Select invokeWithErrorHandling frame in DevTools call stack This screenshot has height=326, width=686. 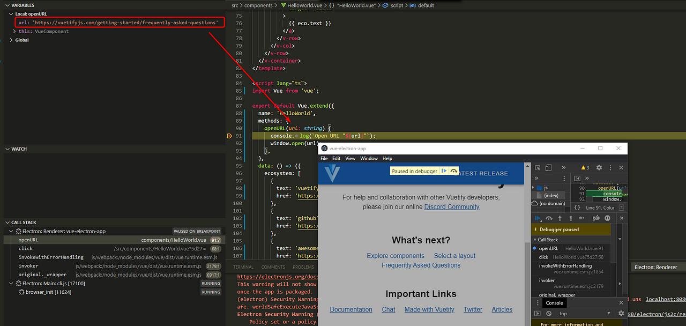(x=571, y=269)
